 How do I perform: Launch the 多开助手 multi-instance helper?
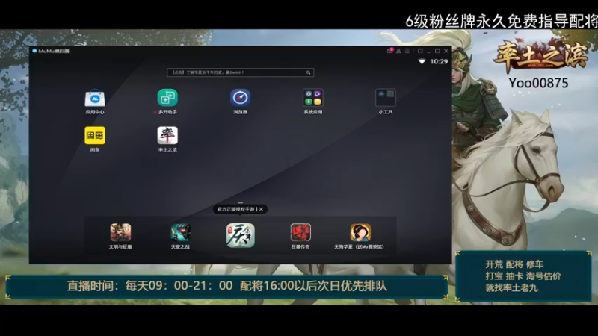pyautogui.click(x=167, y=98)
